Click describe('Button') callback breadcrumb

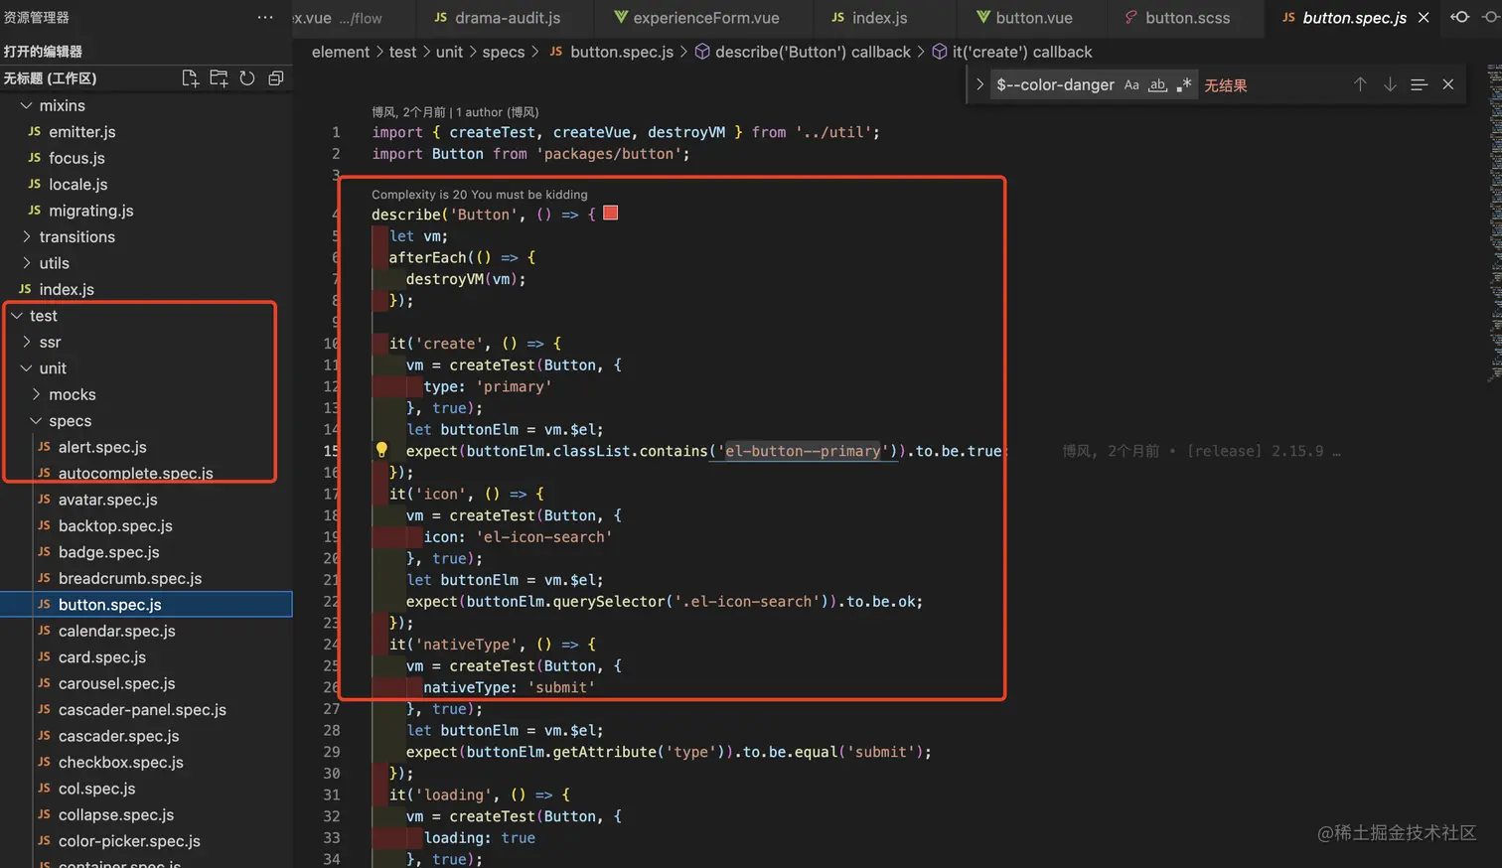(x=802, y=52)
